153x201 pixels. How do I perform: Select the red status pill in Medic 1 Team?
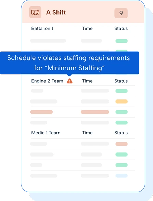(122, 144)
